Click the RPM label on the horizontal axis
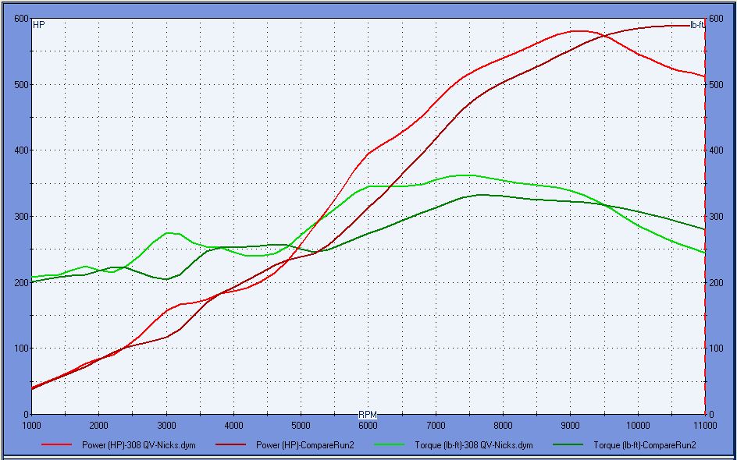 pos(368,414)
